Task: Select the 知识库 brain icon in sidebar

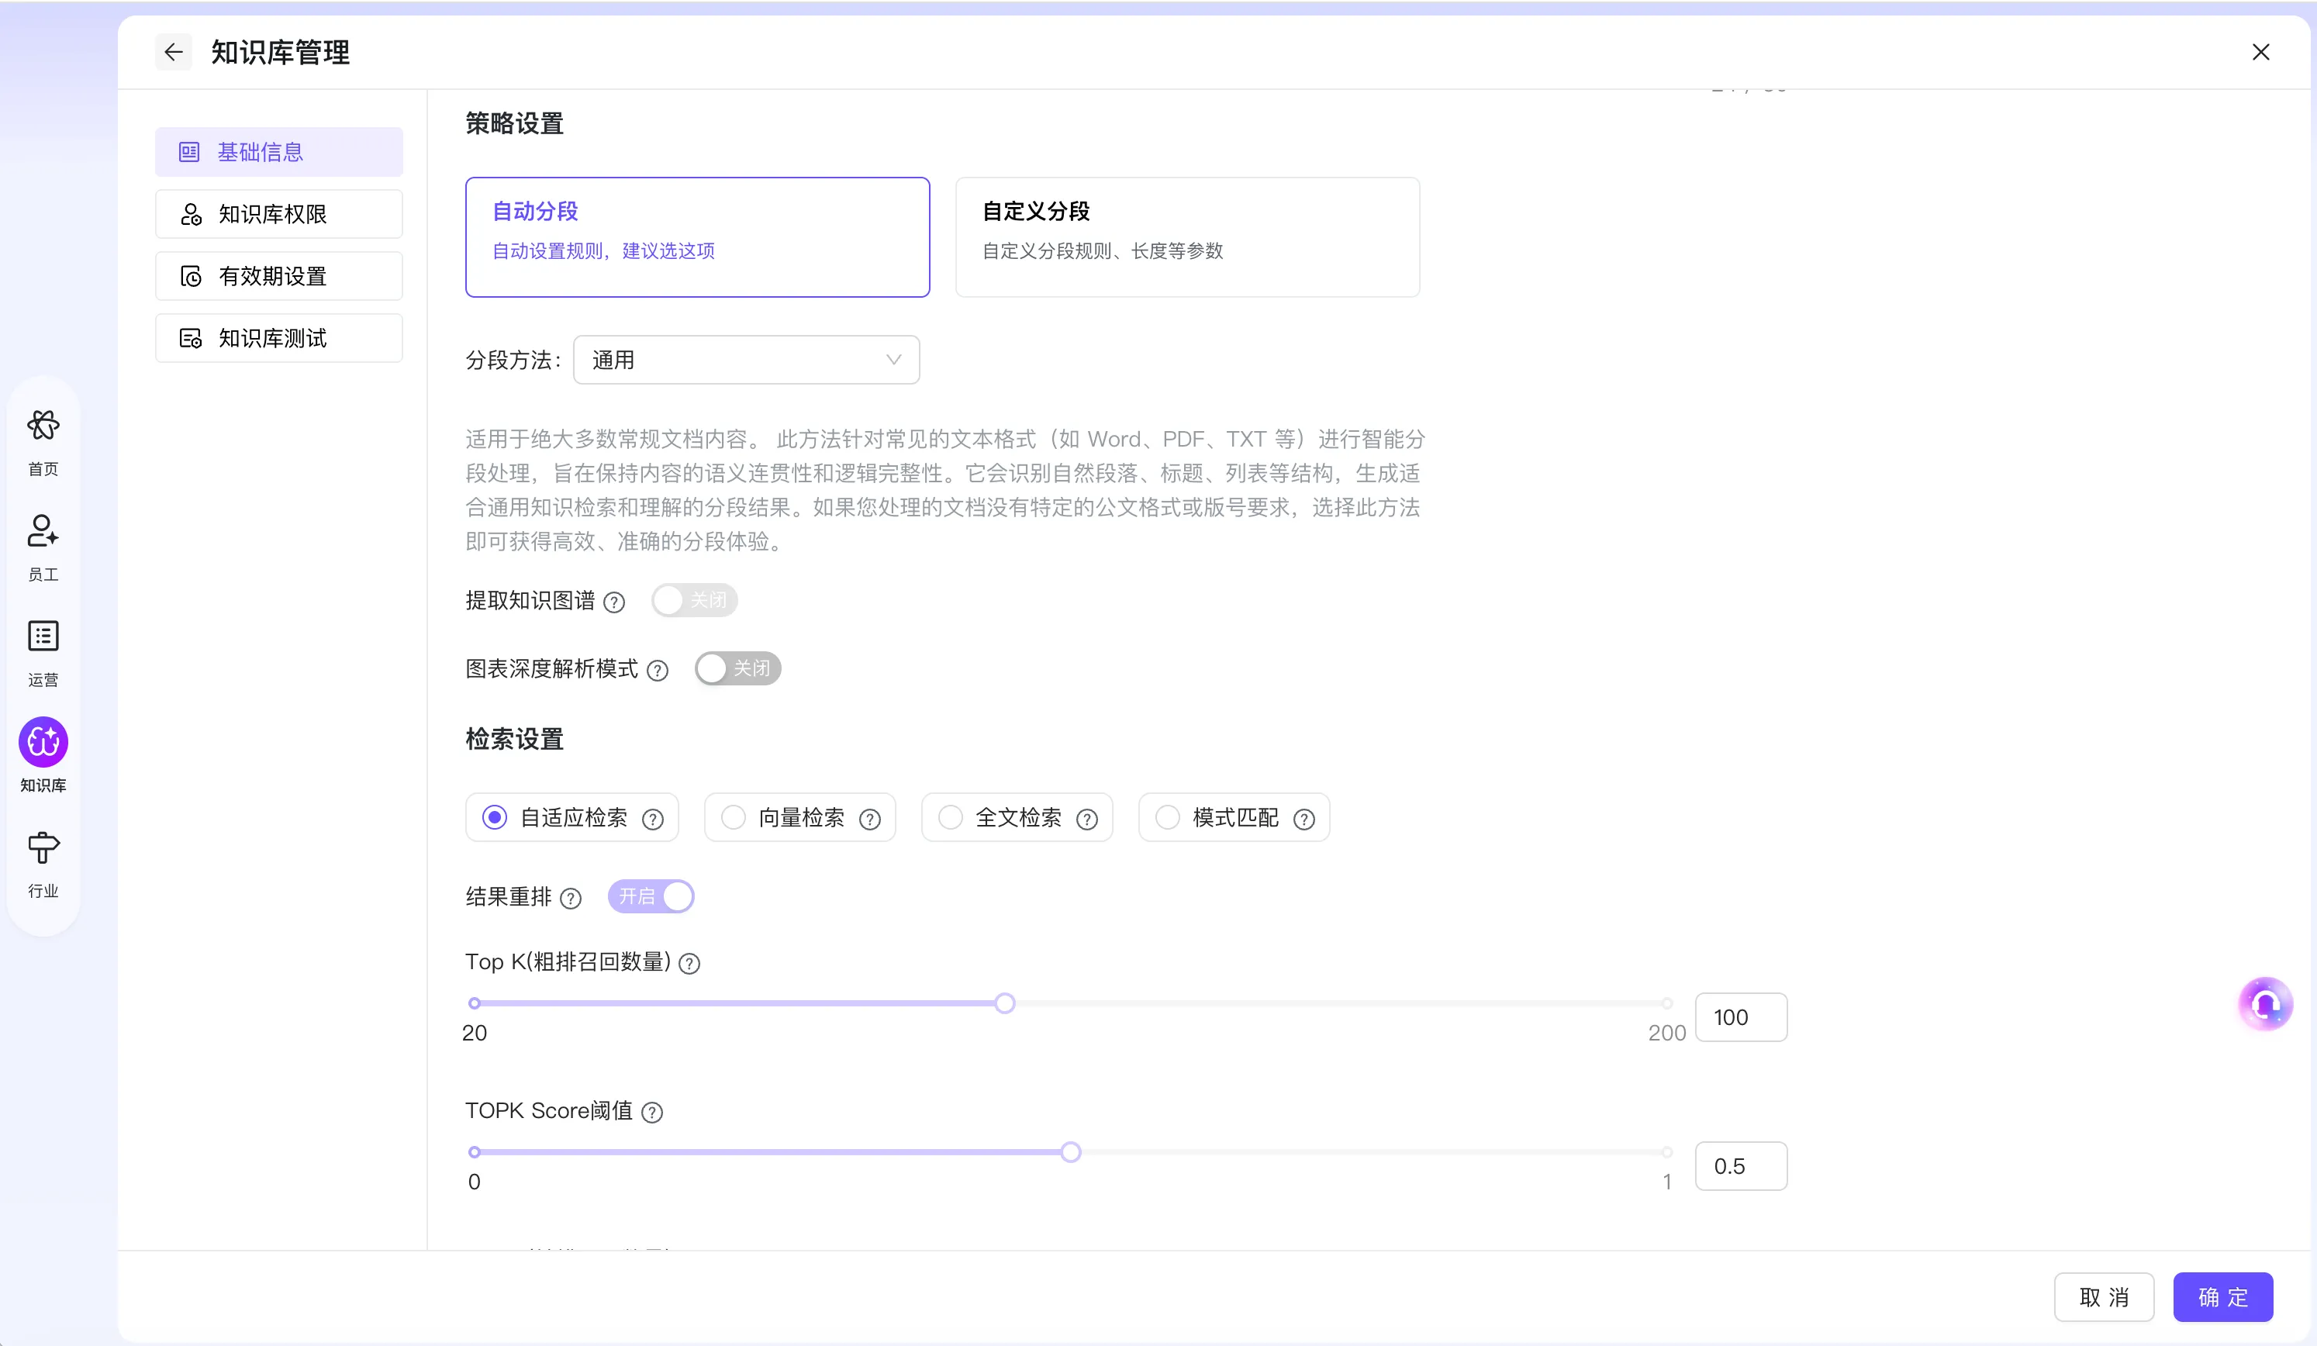Action: 43,742
